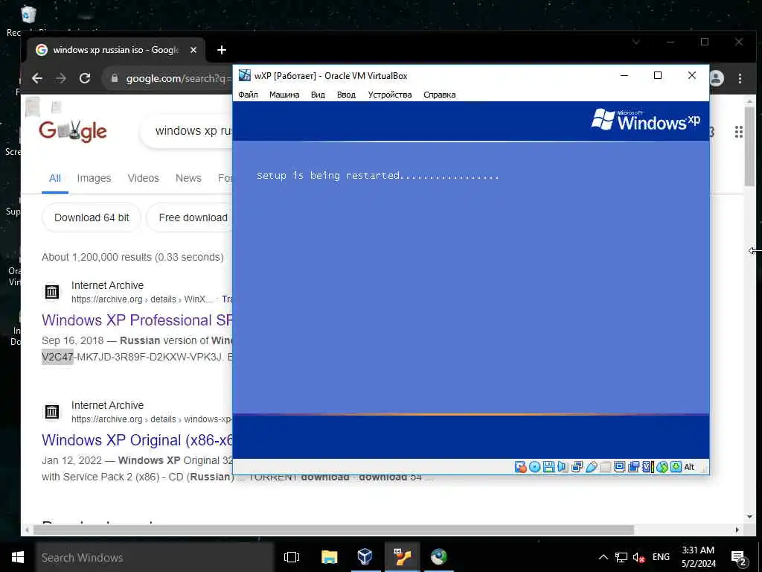Click the recording icon in VirtualBox status bar
Screen dimensions: 762x572
[633, 467]
